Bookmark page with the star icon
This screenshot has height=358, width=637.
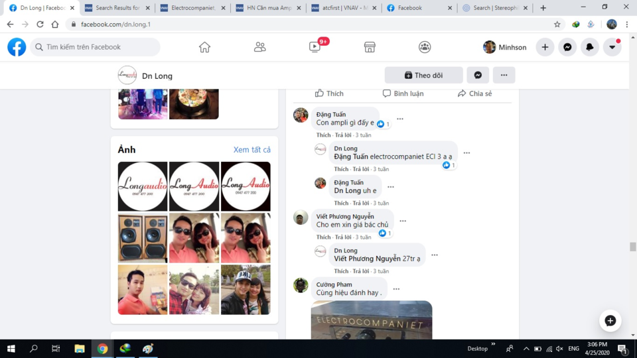557,25
